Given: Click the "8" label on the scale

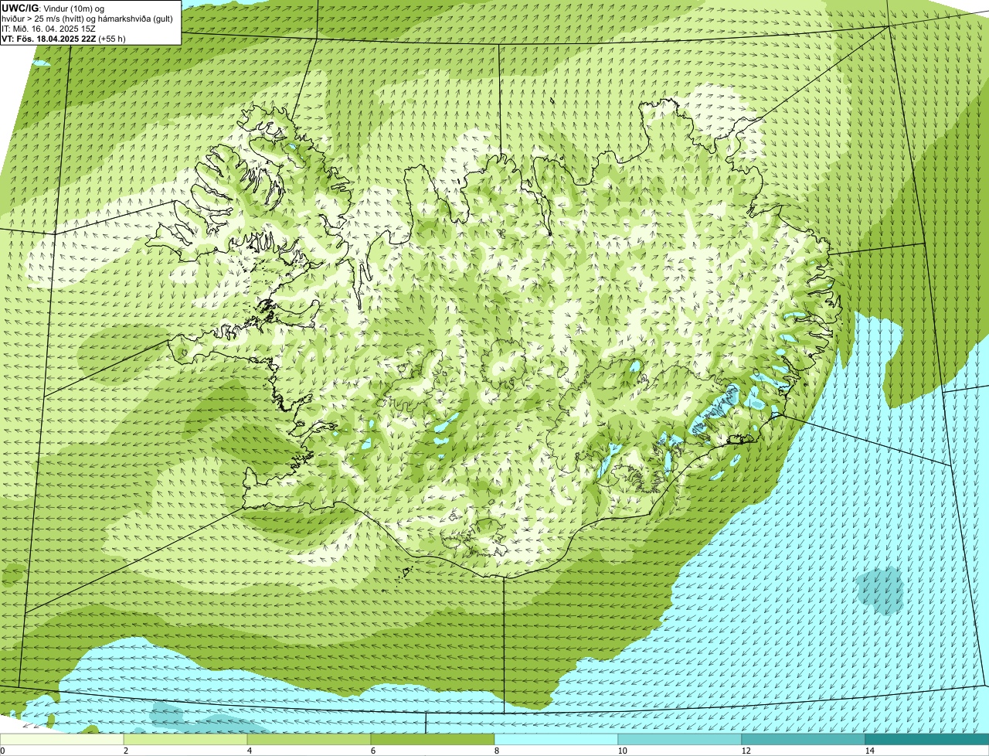Looking at the screenshot, I should [497, 751].
